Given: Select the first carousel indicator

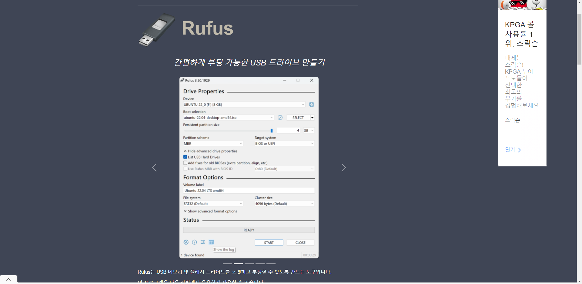Looking at the screenshot, I should 227,264.
